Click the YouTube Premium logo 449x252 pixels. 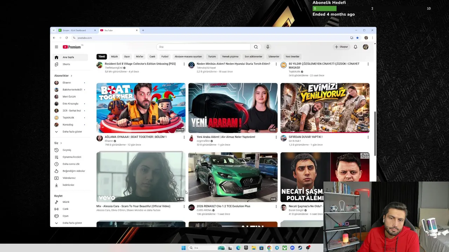pos(72,47)
